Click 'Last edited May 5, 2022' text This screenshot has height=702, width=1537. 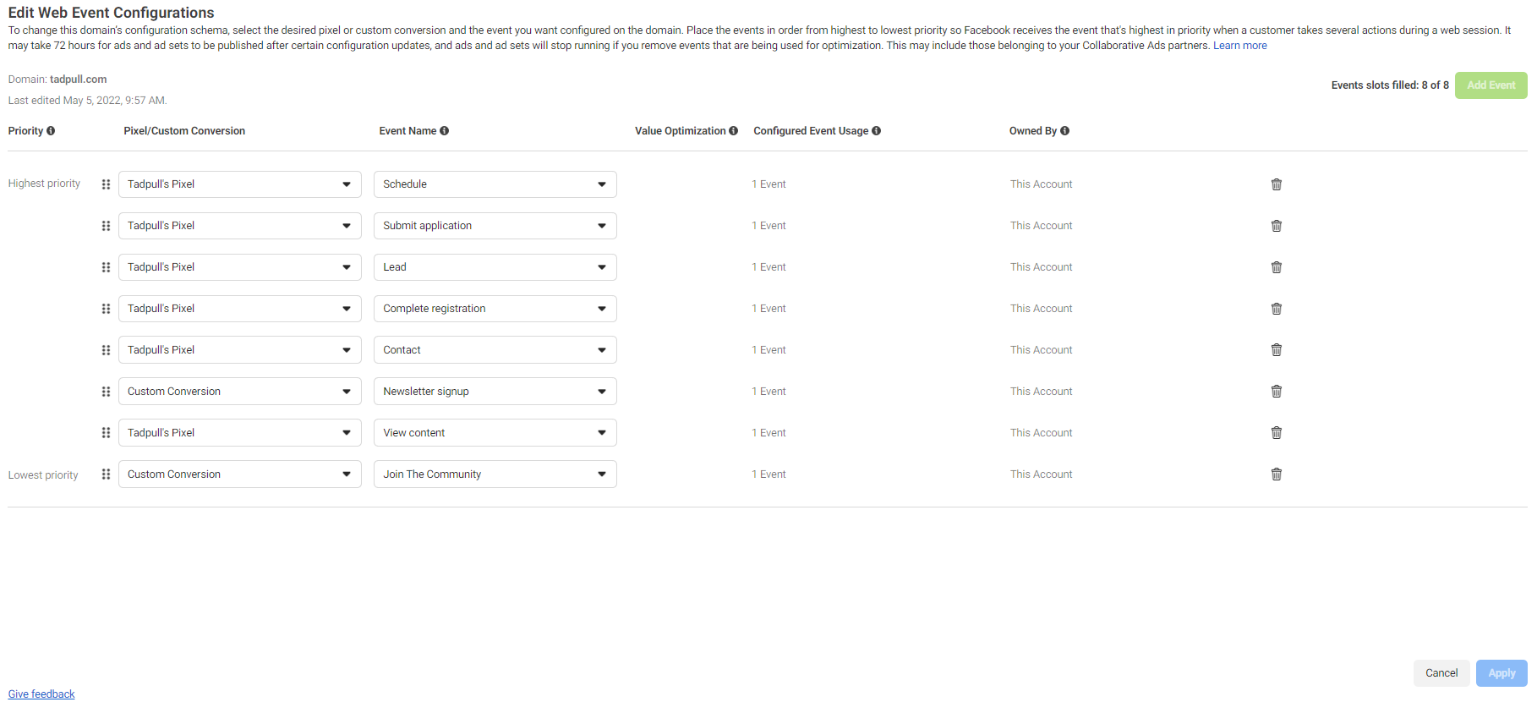pos(87,101)
